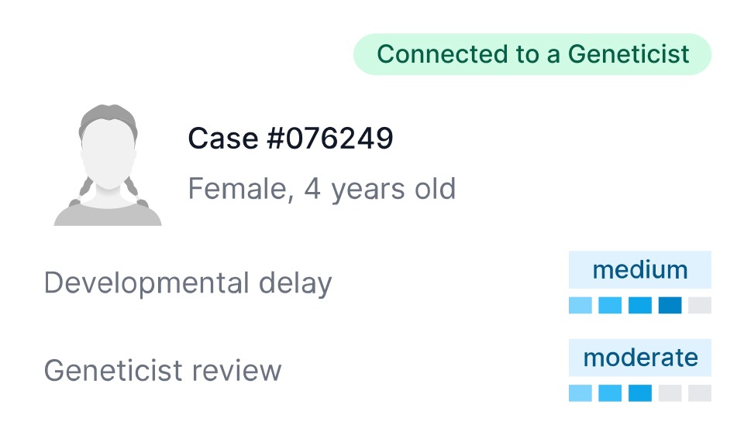Click last gray segment of Geneticist review bar
Screen dimensions: 744x435
click(700, 393)
